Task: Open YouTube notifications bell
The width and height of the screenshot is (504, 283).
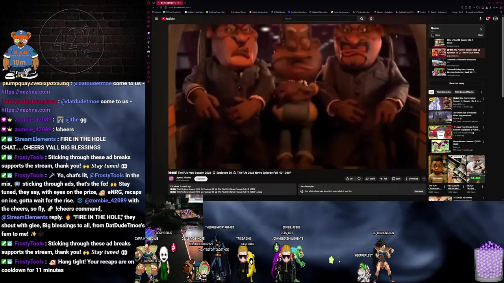Action: pos(488,18)
